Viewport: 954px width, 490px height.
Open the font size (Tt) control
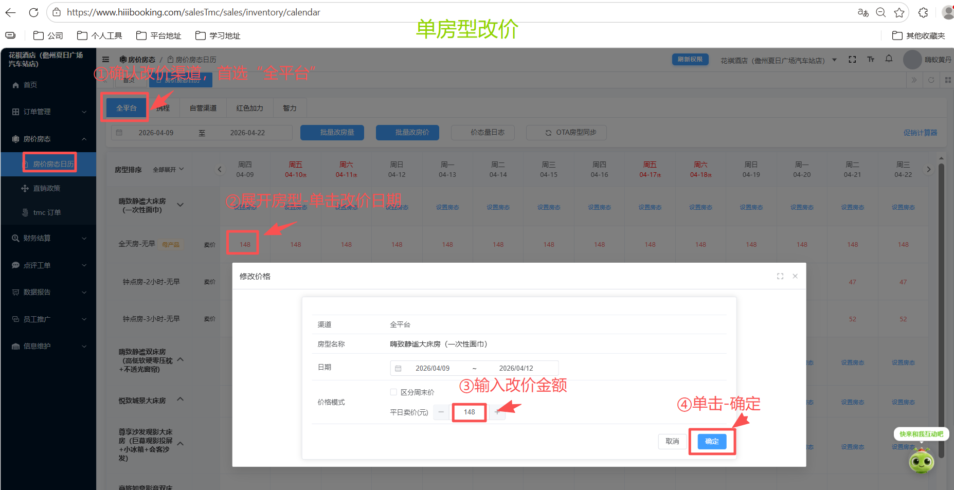click(x=871, y=60)
